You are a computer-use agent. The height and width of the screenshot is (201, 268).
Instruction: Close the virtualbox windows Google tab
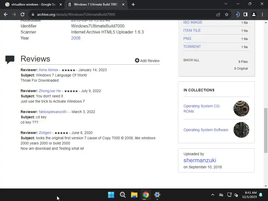61,4
